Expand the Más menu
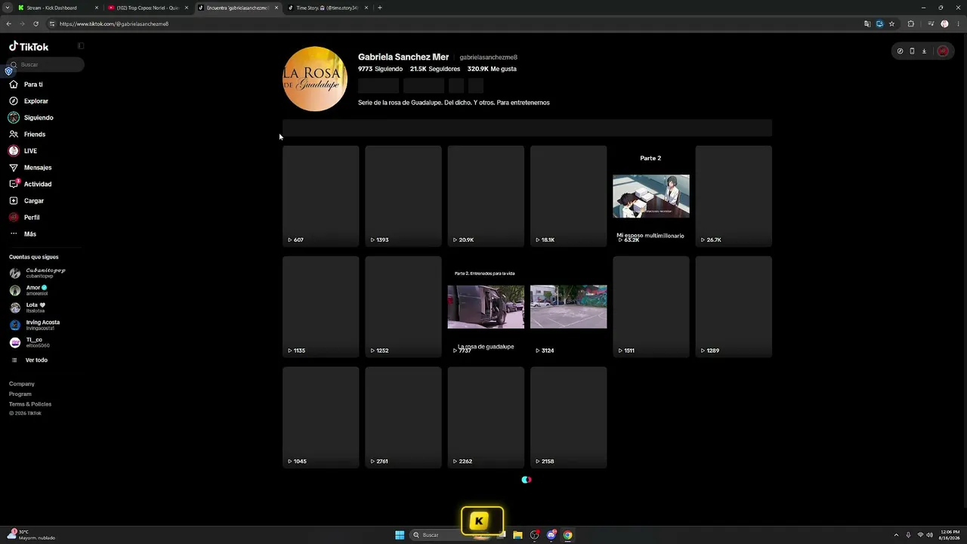The image size is (967, 544). (x=23, y=234)
